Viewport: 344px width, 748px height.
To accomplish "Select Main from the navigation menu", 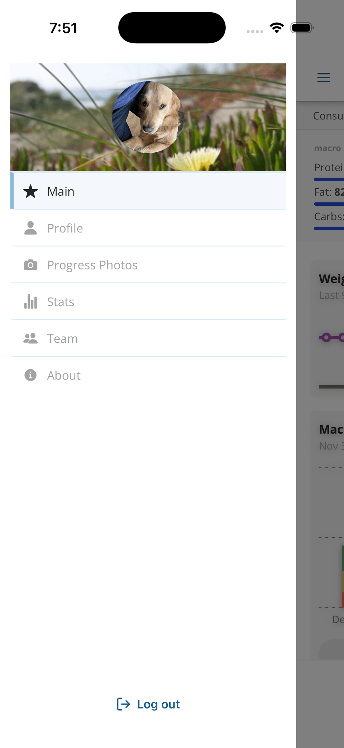I will (x=61, y=191).
